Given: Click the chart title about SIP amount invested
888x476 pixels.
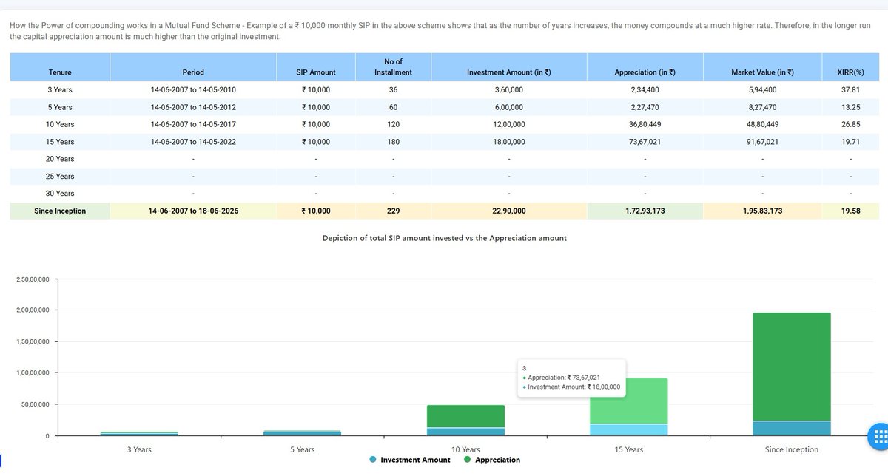Looking at the screenshot, I should tap(445, 238).
